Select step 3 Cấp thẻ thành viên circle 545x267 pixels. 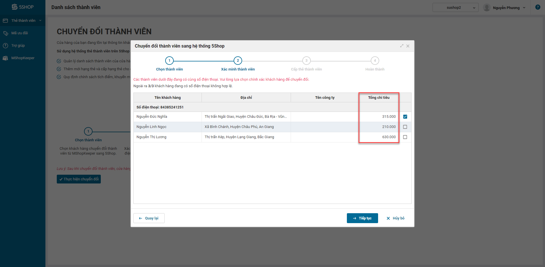click(307, 61)
